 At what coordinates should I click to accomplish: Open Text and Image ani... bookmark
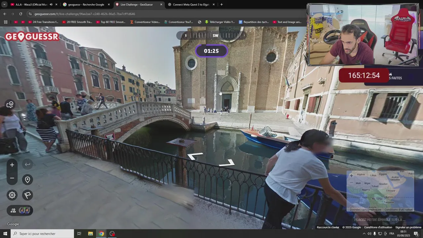point(287,22)
